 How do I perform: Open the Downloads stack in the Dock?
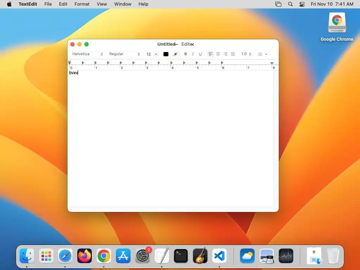314,256
